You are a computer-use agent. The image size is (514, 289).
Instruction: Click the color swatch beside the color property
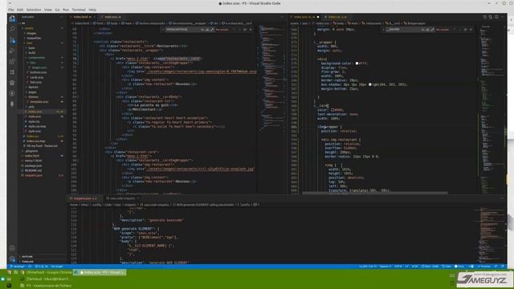(332, 110)
